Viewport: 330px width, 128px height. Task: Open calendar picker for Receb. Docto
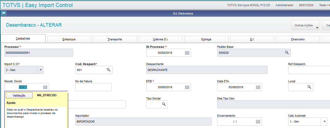(45, 87)
